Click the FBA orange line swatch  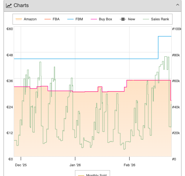coord(48,19)
